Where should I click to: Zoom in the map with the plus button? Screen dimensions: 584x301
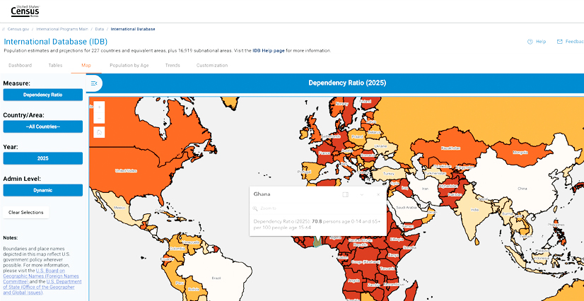click(x=99, y=107)
